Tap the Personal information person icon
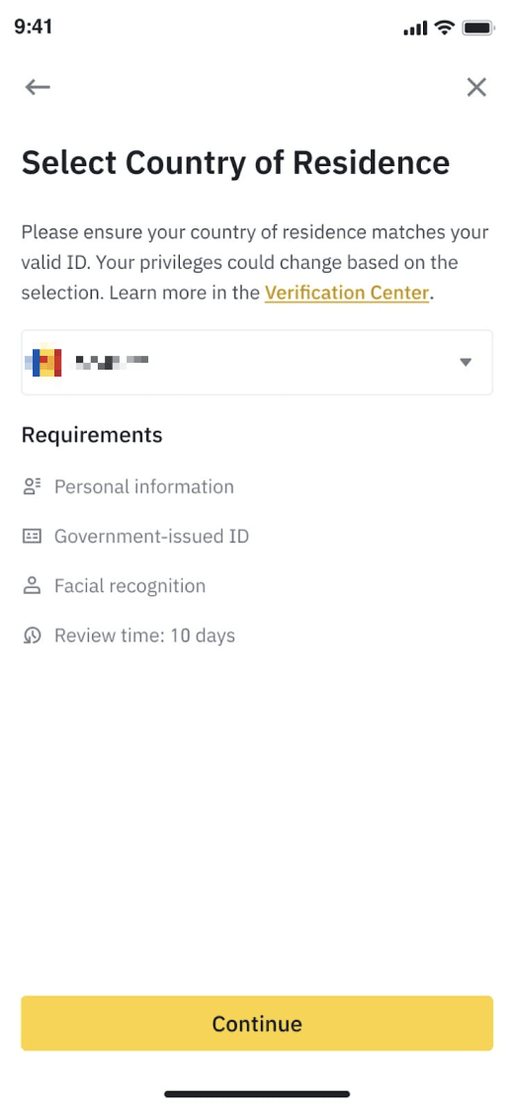510x1109 pixels. tap(32, 486)
